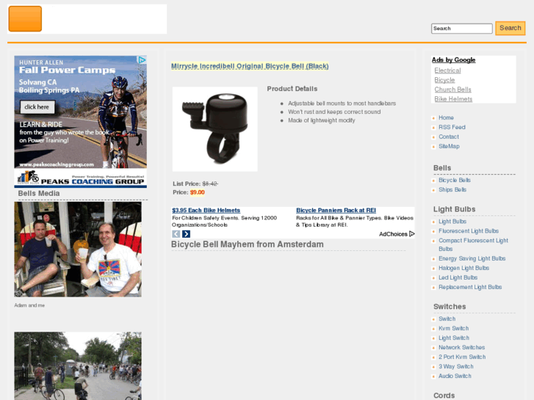Open Audio Switch category

[x=455, y=377]
